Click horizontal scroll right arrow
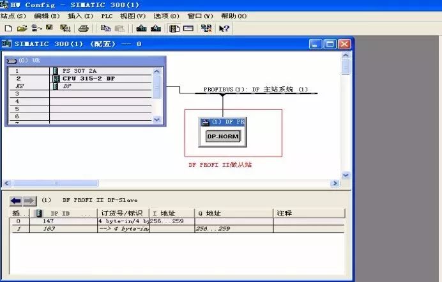 (335, 183)
